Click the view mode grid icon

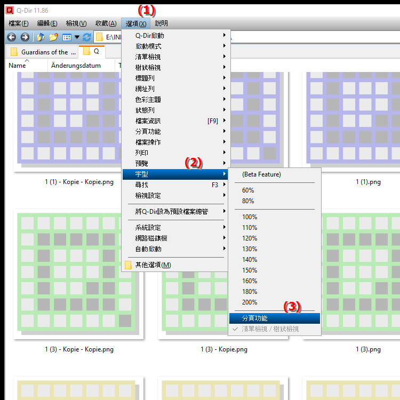(x=67, y=37)
